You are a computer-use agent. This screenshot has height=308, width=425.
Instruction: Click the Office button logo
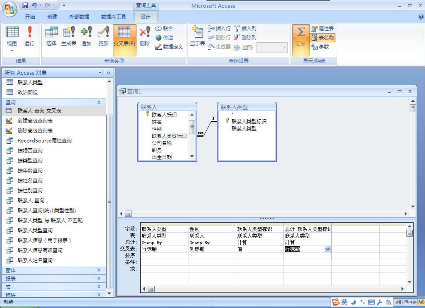(9, 9)
